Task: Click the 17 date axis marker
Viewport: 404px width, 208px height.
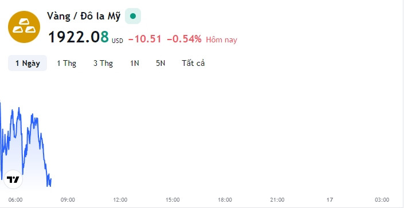Action: 330,200
